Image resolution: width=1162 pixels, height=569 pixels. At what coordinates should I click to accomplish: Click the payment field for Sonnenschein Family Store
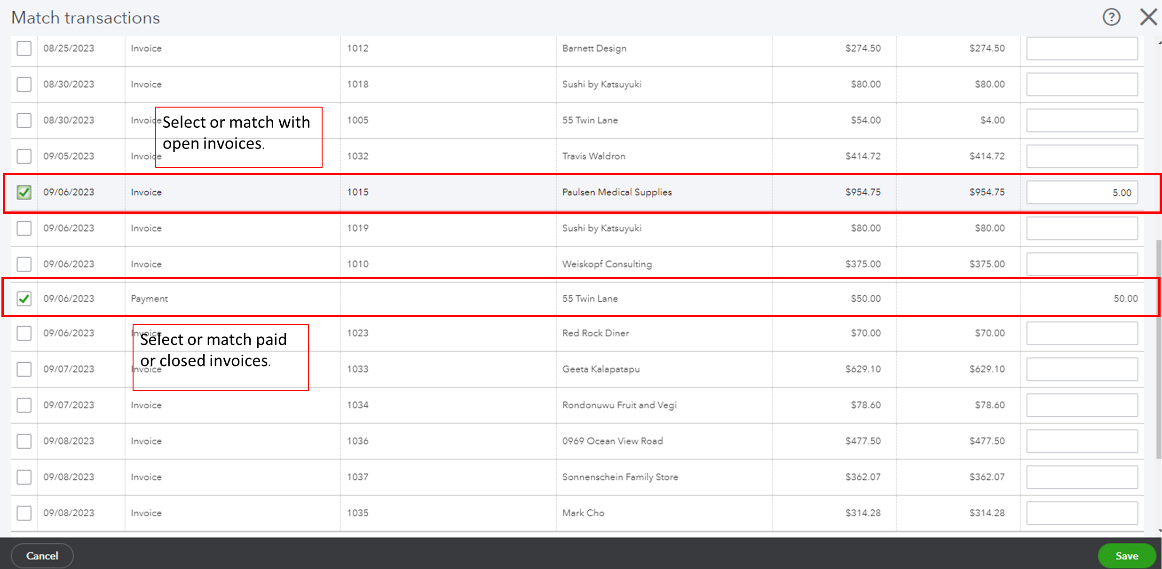pyautogui.click(x=1082, y=476)
